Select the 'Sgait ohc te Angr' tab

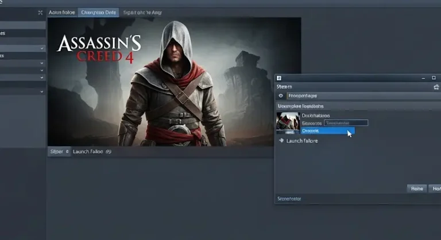pyautogui.click(x=142, y=13)
